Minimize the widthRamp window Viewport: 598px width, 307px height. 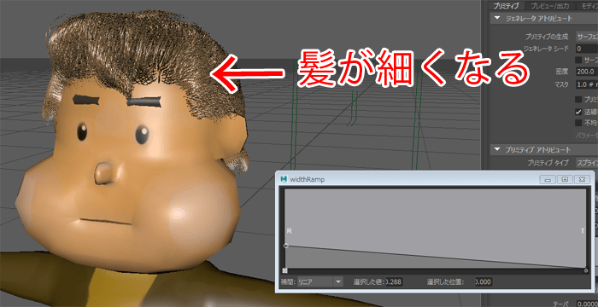tap(548, 179)
